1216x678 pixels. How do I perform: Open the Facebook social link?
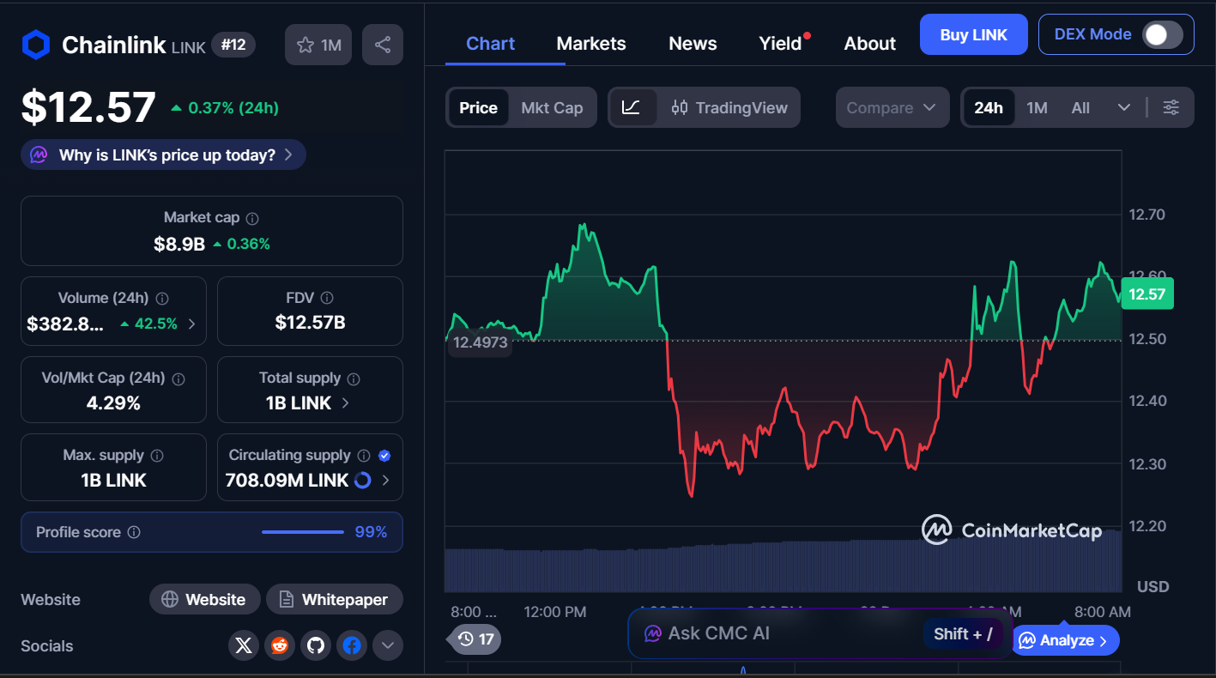352,645
